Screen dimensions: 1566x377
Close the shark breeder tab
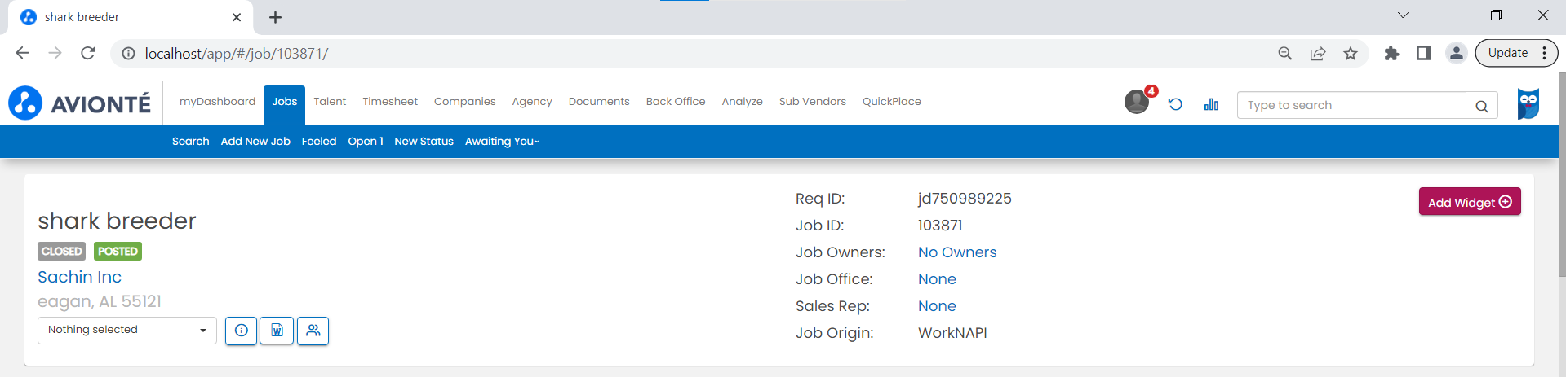pyautogui.click(x=237, y=17)
